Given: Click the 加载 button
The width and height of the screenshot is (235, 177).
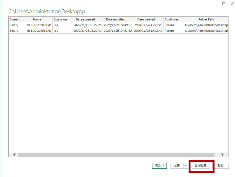Looking at the screenshot, I should (x=177, y=166).
